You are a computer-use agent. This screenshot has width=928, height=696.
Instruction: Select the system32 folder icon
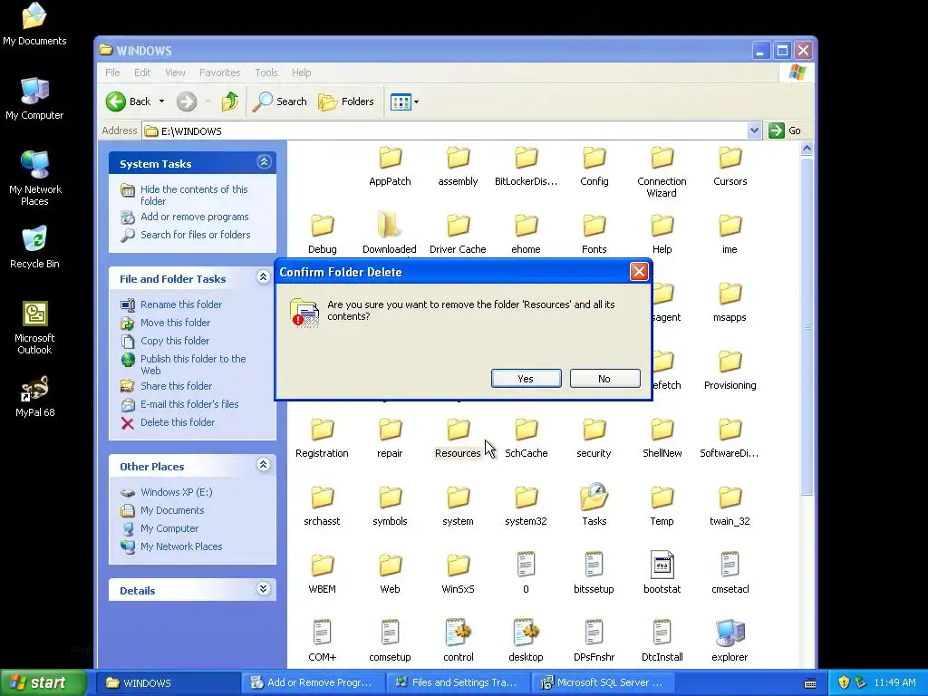tap(527, 498)
